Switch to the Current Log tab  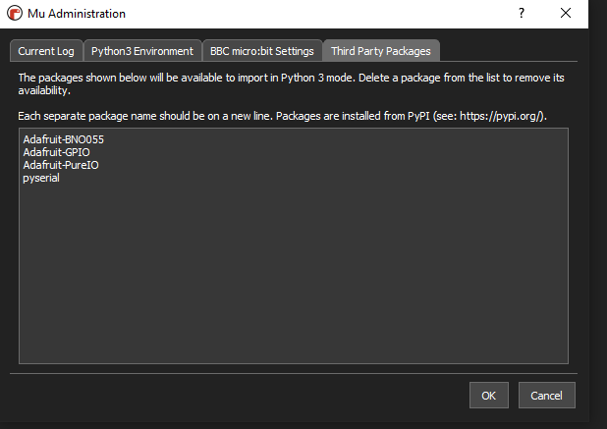45,51
